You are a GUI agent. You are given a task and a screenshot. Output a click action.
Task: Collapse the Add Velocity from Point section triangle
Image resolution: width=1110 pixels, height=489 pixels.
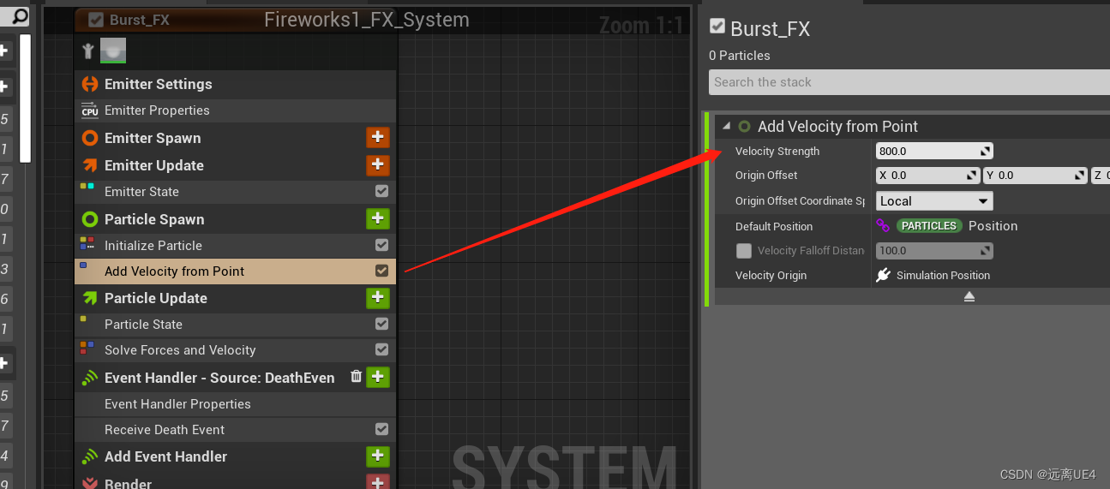pos(727,126)
